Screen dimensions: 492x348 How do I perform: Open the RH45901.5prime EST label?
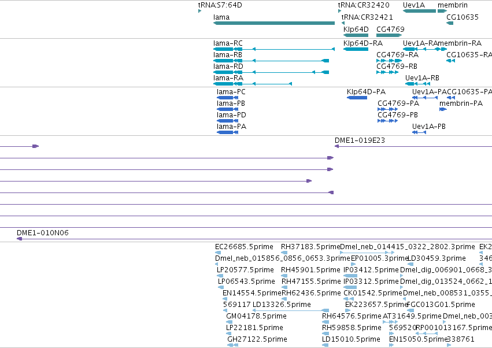310,270
